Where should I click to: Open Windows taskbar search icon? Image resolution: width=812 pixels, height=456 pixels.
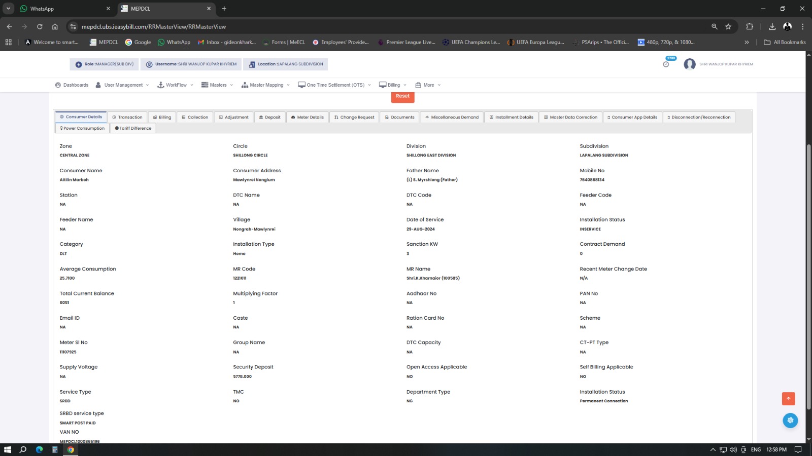pyautogui.click(x=23, y=449)
